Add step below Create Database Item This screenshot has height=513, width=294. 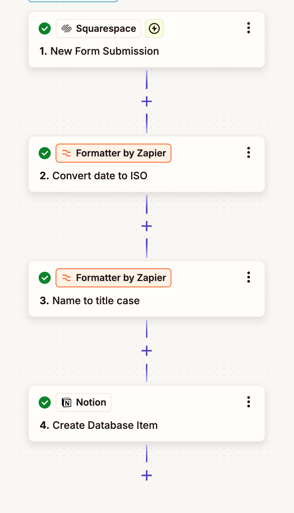click(147, 476)
